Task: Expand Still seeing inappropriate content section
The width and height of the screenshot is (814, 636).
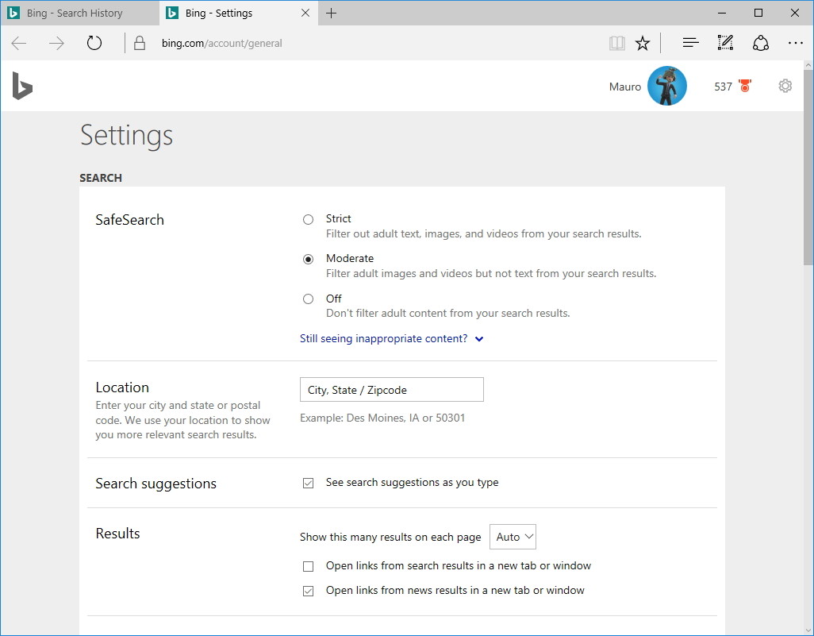Action: tap(392, 338)
